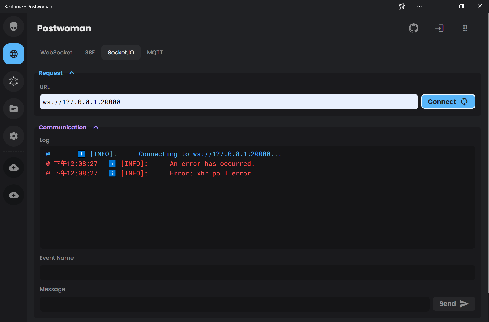489x322 pixels.
Task: Open the GraphQL sidebar icon
Action: click(x=14, y=81)
